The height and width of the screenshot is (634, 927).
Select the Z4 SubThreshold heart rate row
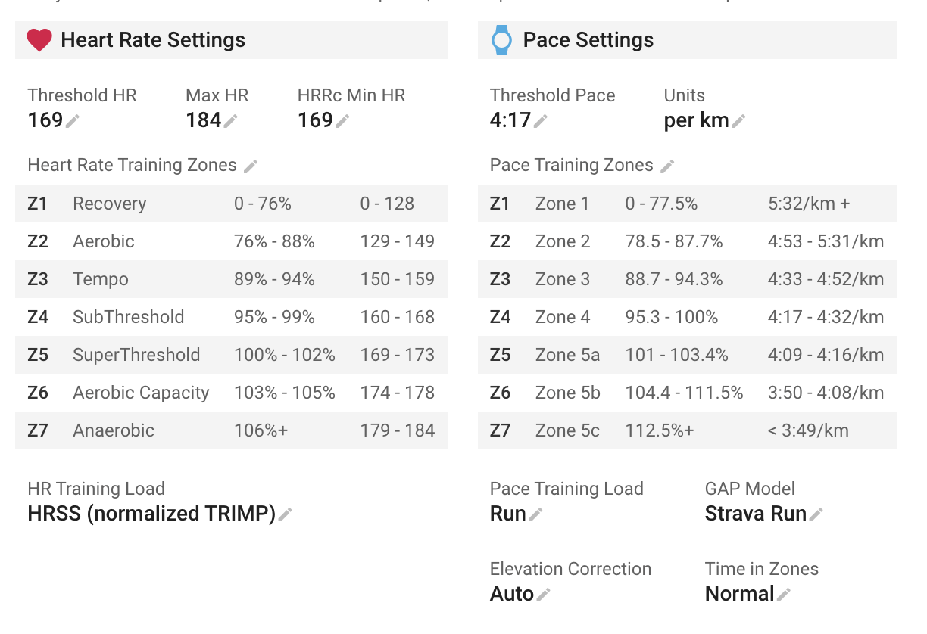click(231, 317)
